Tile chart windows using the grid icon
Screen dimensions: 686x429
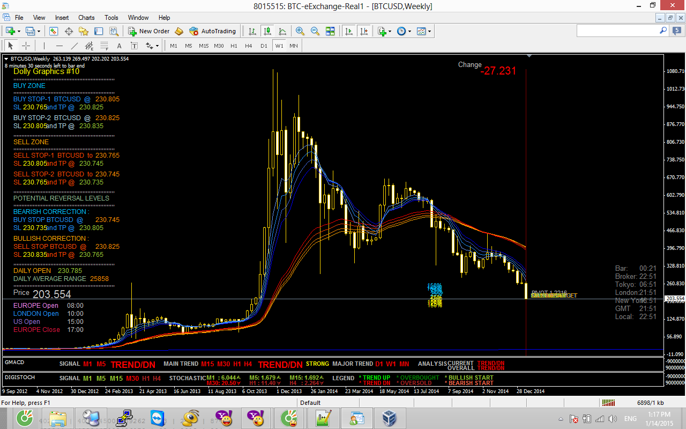click(x=330, y=31)
